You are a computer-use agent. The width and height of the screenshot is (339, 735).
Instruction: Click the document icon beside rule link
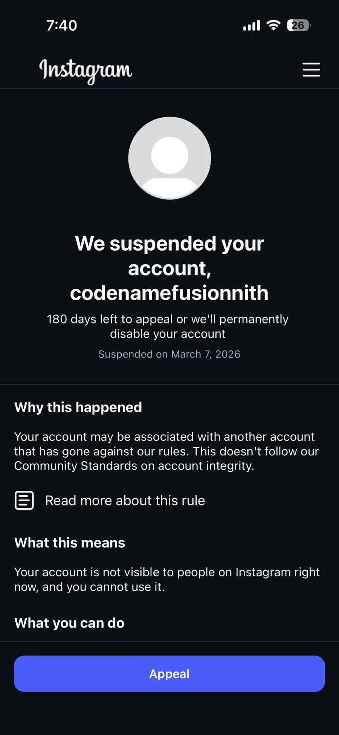24,500
